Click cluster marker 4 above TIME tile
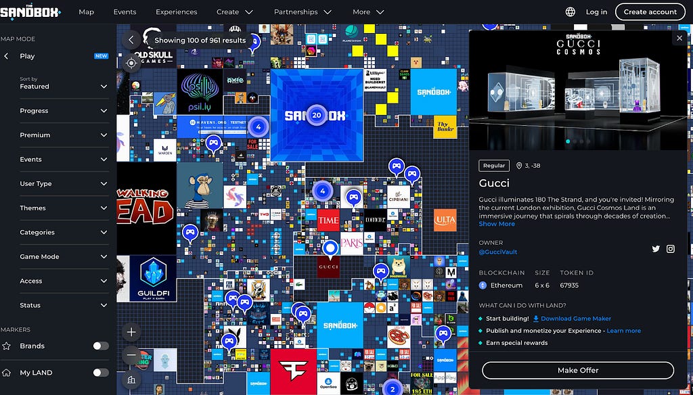The height and width of the screenshot is (395, 693). pyautogui.click(x=323, y=191)
